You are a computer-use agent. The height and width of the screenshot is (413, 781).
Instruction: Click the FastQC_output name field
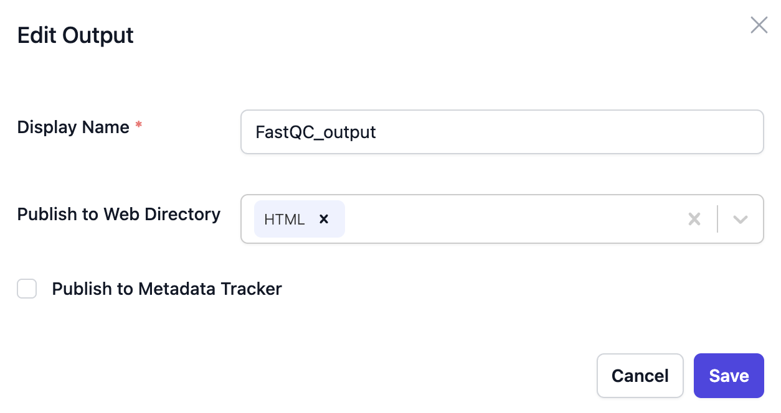coord(501,132)
